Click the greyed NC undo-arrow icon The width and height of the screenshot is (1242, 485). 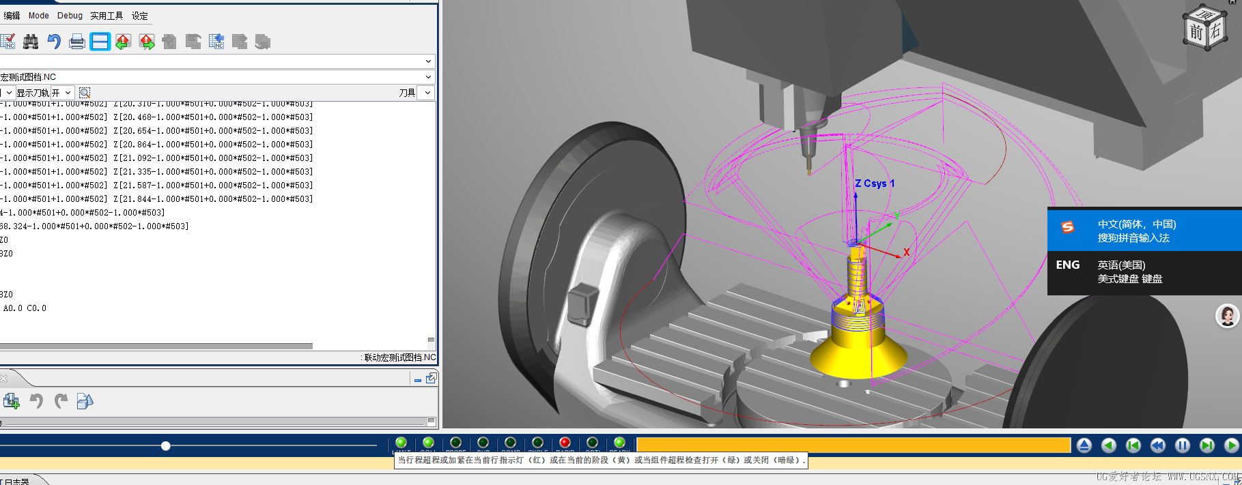(193, 42)
